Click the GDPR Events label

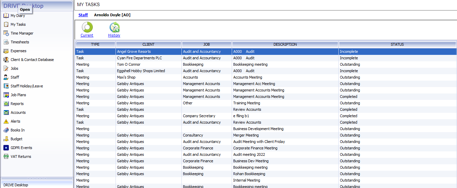click(x=21, y=148)
